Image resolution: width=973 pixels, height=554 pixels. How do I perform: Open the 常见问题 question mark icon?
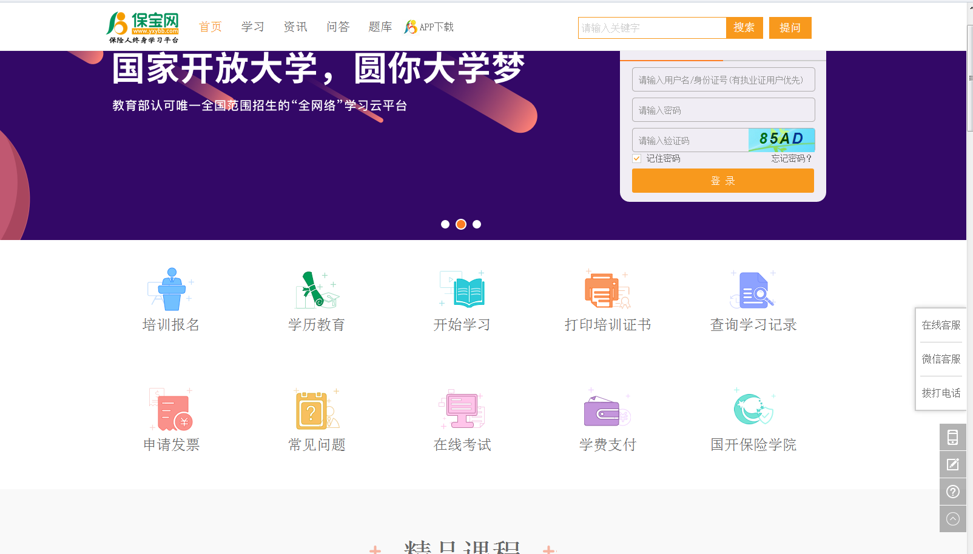[317, 410]
